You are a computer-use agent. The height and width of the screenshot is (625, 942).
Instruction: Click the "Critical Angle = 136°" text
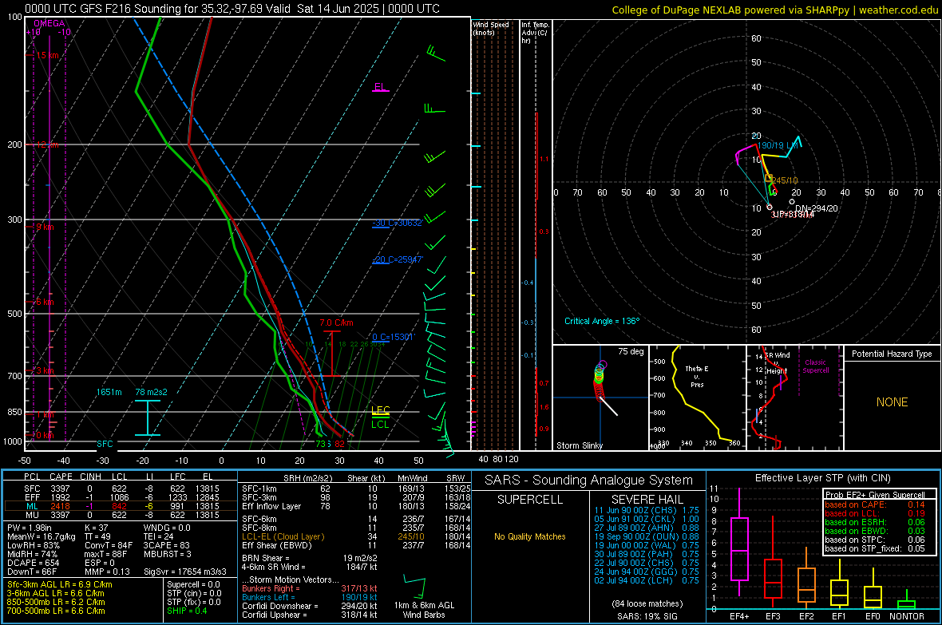click(602, 321)
